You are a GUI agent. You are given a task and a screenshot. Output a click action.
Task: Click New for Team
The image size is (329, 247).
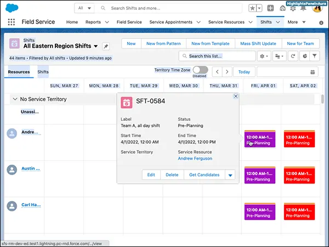tap(300, 44)
